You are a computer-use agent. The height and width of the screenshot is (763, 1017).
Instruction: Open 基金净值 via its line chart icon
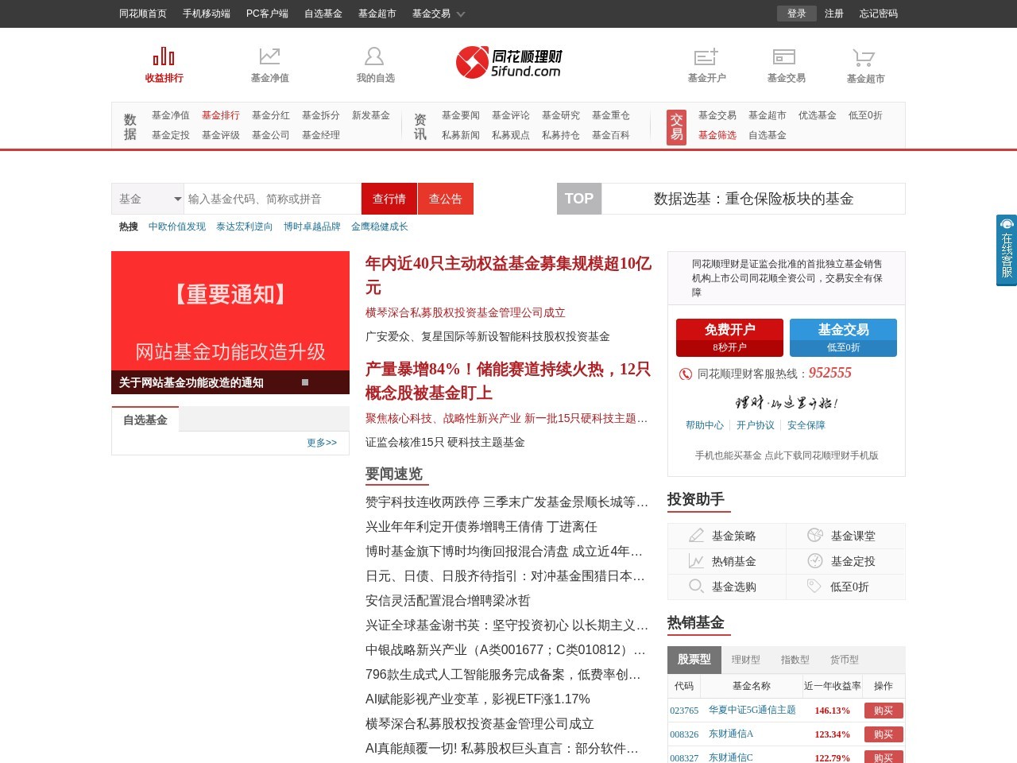coord(269,55)
